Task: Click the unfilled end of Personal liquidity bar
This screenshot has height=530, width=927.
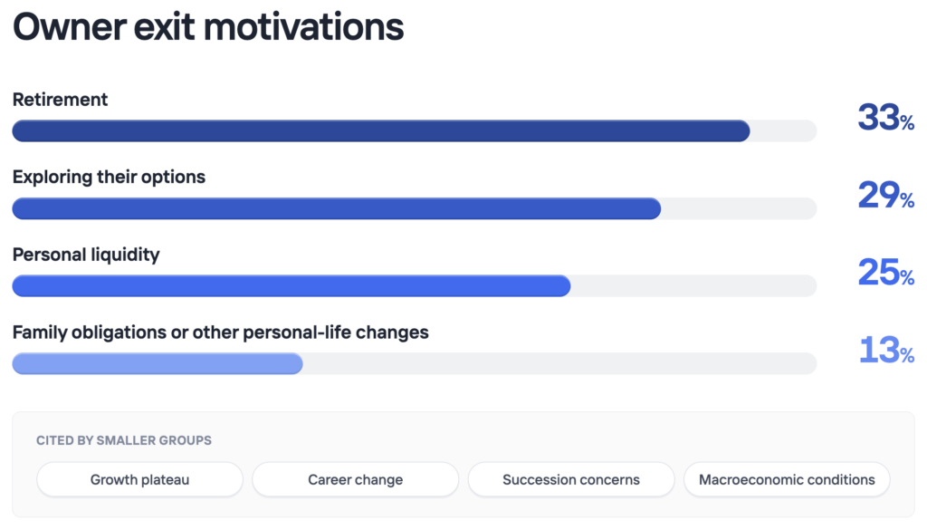Action: 693,285
